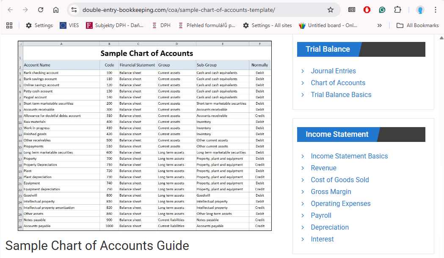Click the Income Statement section header
444x258 pixels.
click(361, 134)
